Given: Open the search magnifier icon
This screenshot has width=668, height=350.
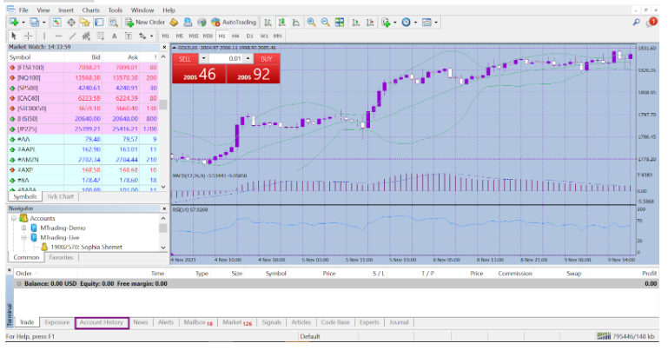Looking at the screenshot, I should coord(637,22).
